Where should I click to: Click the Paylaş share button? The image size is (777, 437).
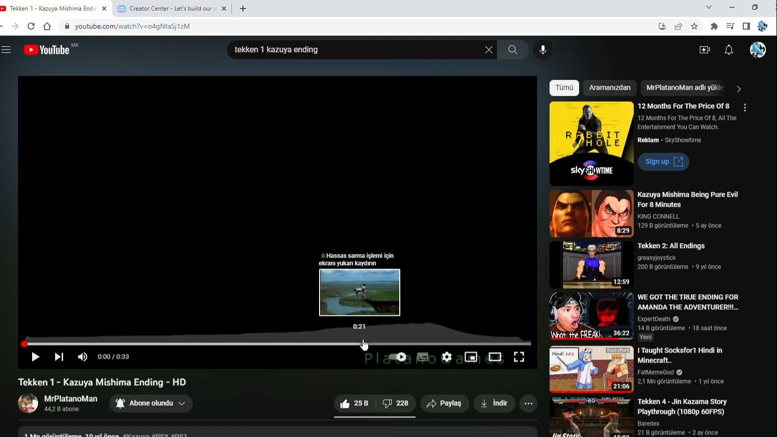(x=445, y=403)
